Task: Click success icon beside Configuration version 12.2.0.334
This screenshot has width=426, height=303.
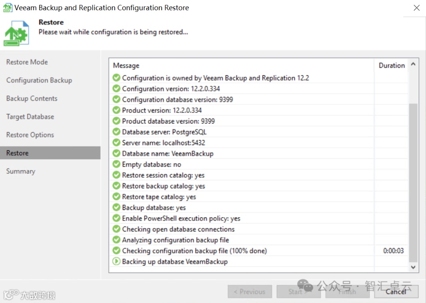Action: coord(116,89)
